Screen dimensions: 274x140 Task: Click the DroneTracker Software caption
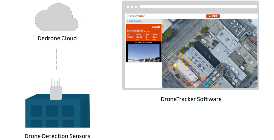tap(191, 99)
